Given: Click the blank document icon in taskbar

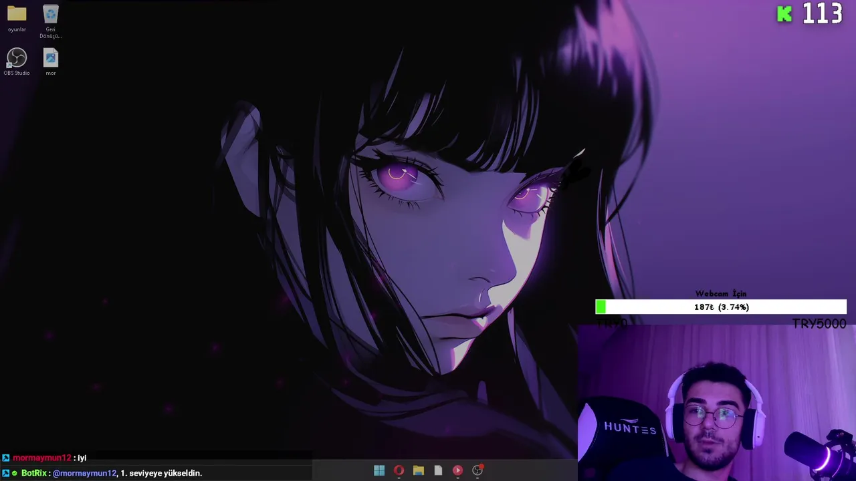Looking at the screenshot, I should pos(438,470).
